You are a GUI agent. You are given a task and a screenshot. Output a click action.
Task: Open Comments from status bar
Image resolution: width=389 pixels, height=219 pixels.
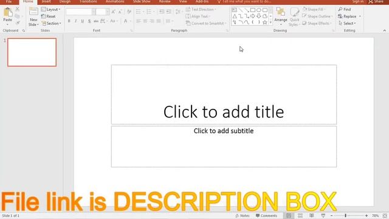266,215
